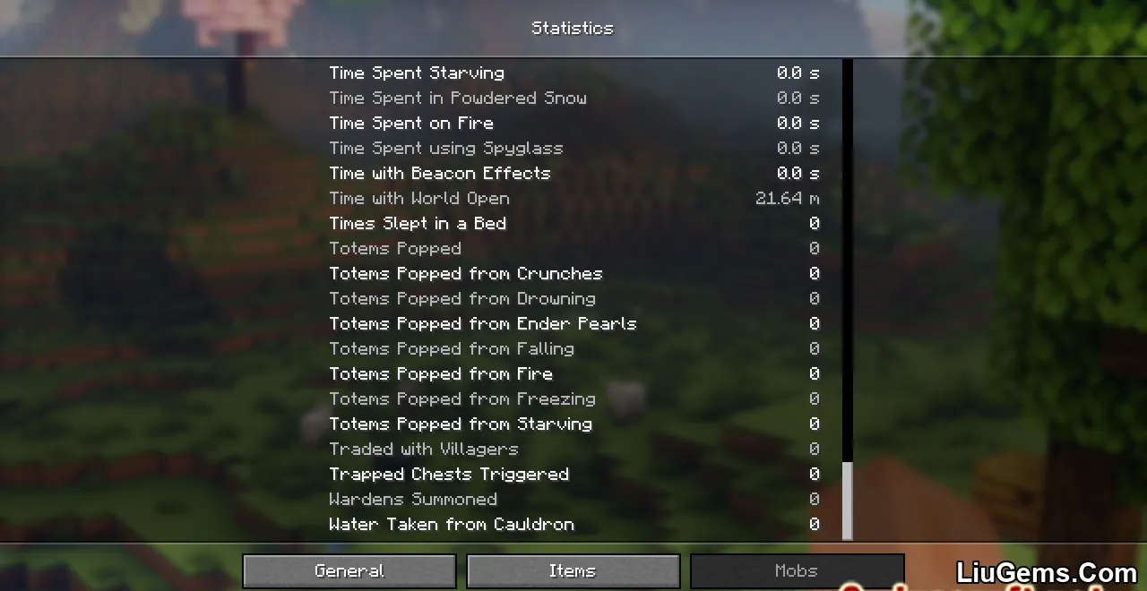The height and width of the screenshot is (591, 1147).
Task: Click the LiuGems.Com watermark link
Action: coord(1047,572)
